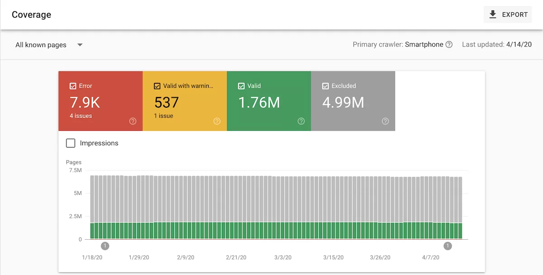The height and width of the screenshot is (275, 543).
Task: Open help icon on Valid with warnings card
Action: coord(217,121)
